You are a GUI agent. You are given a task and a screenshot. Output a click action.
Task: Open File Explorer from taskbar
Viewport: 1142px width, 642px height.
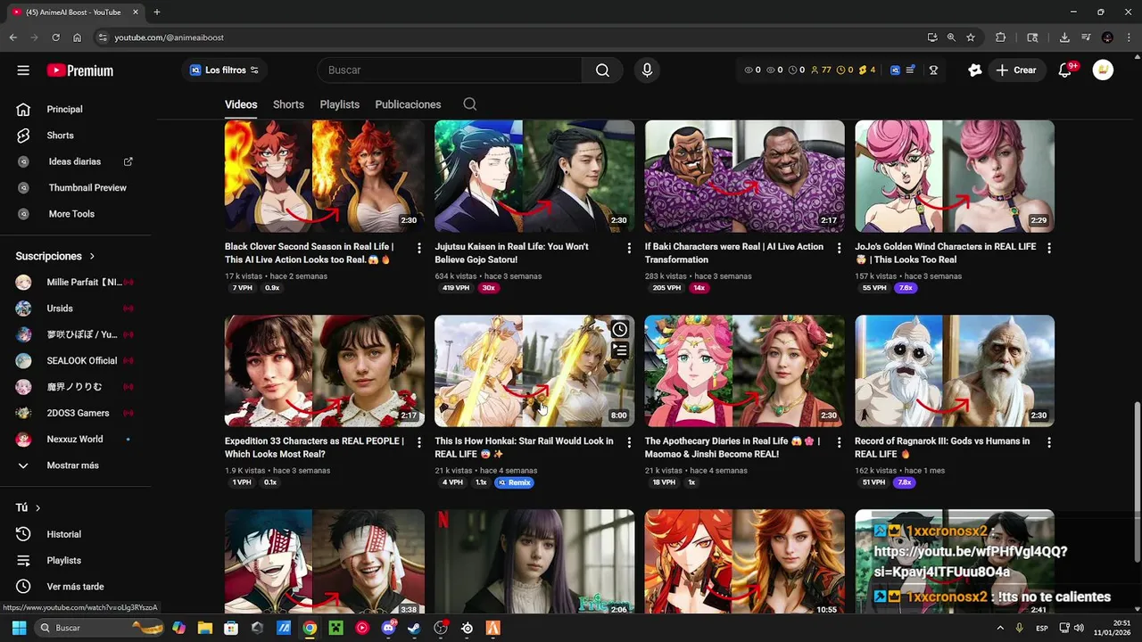tap(205, 628)
